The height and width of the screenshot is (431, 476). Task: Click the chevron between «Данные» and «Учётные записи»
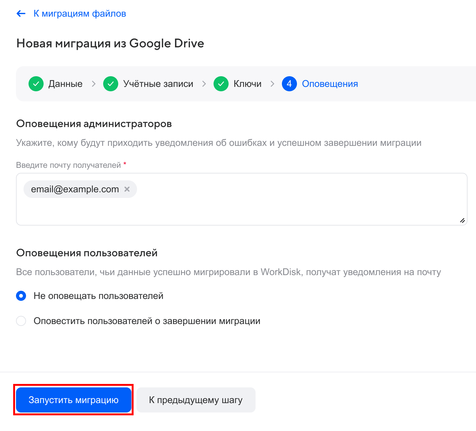(x=93, y=84)
